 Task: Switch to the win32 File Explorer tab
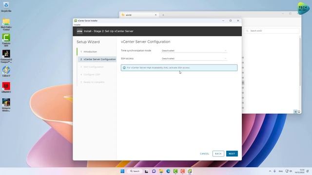click(138, 15)
